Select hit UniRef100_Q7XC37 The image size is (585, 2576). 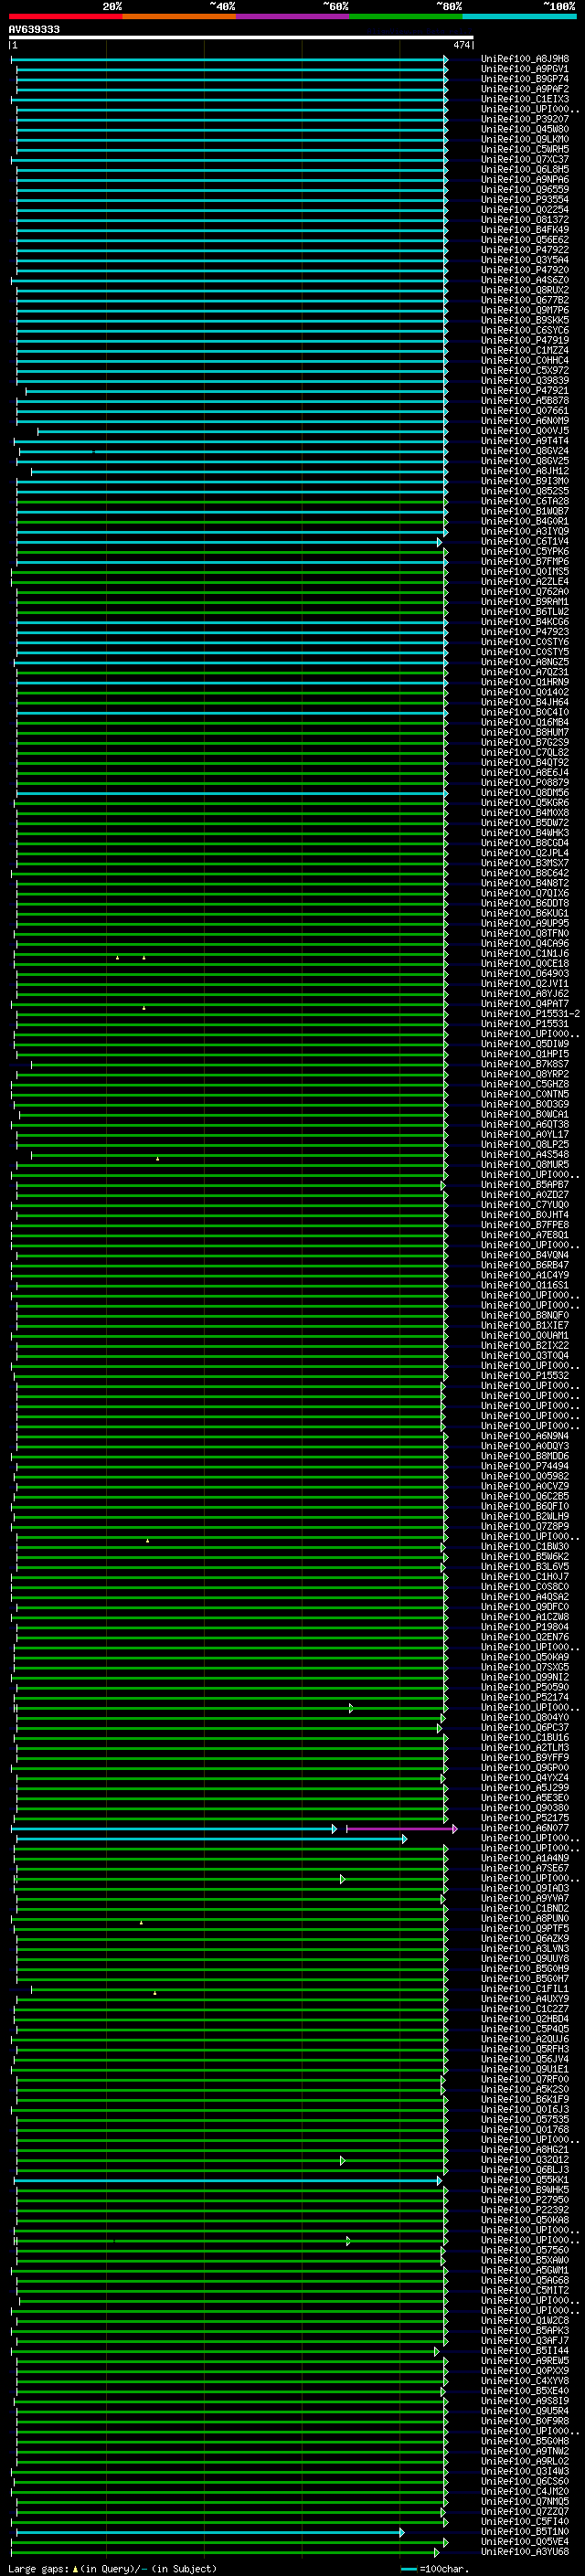pyautogui.click(x=525, y=160)
